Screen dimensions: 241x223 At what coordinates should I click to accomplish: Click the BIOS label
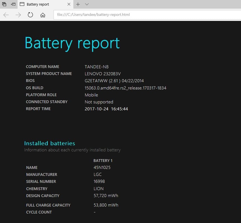(30, 81)
